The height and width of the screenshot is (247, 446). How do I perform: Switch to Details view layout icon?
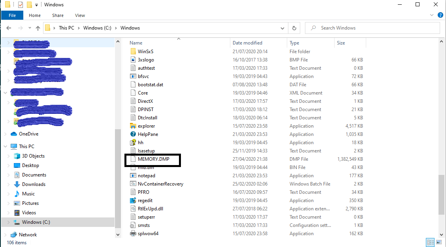coord(430,242)
